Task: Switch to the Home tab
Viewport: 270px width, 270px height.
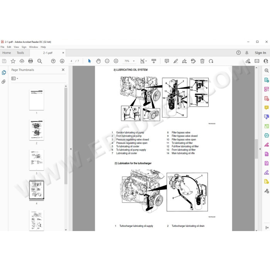Action: (7, 53)
